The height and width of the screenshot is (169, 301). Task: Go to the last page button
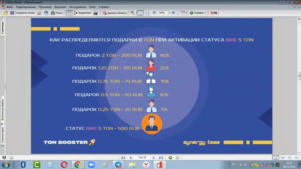[x=161, y=158]
